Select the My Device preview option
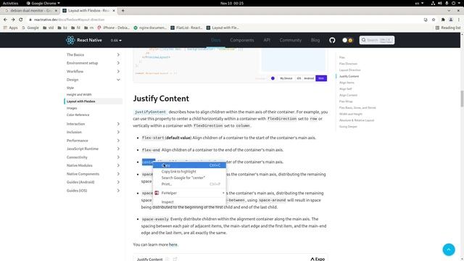The image size is (464, 261). (x=286, y=78)
